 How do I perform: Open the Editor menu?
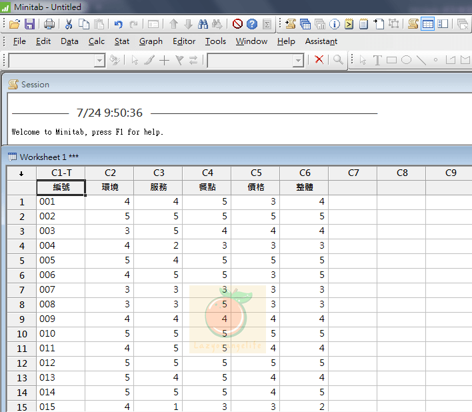click(x=184, y=41)
